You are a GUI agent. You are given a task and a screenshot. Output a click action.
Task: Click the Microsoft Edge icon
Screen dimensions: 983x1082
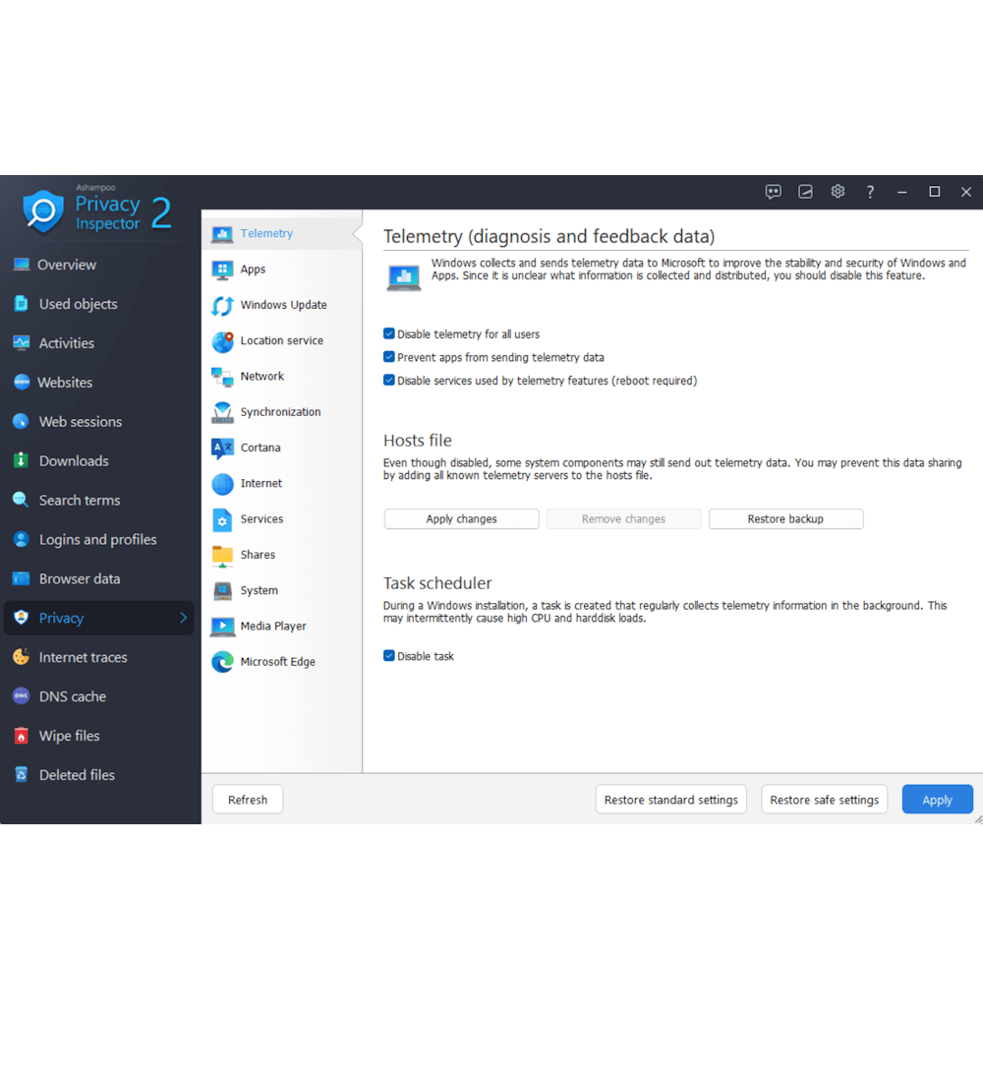223,662
